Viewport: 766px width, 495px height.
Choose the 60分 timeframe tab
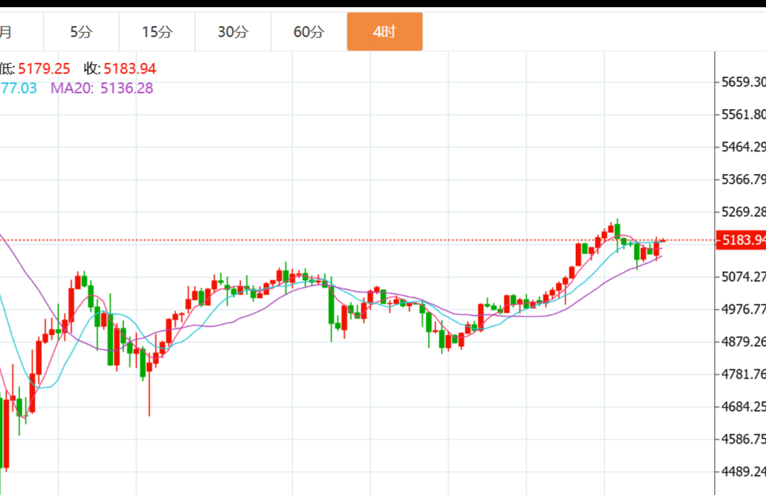coord(309,32)
